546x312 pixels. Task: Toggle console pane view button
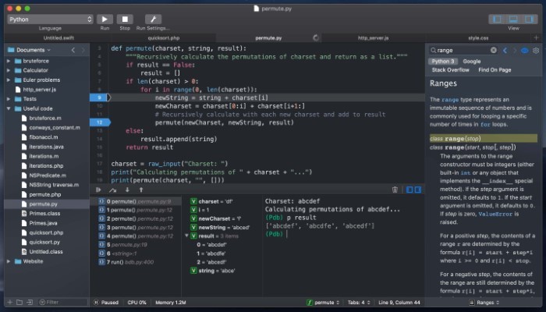point(418,190)
